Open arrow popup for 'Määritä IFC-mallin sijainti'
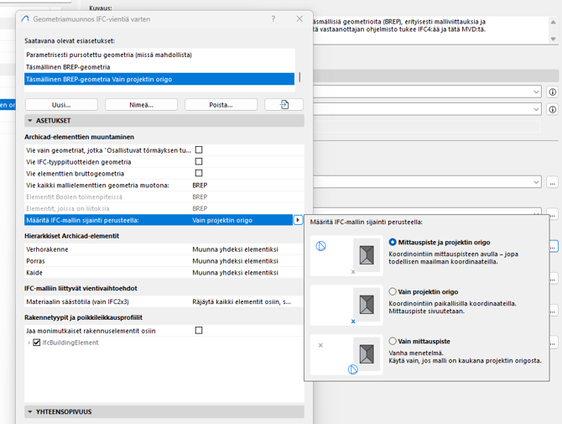Screen dimensions: 562x424 [x=298, y=220]
